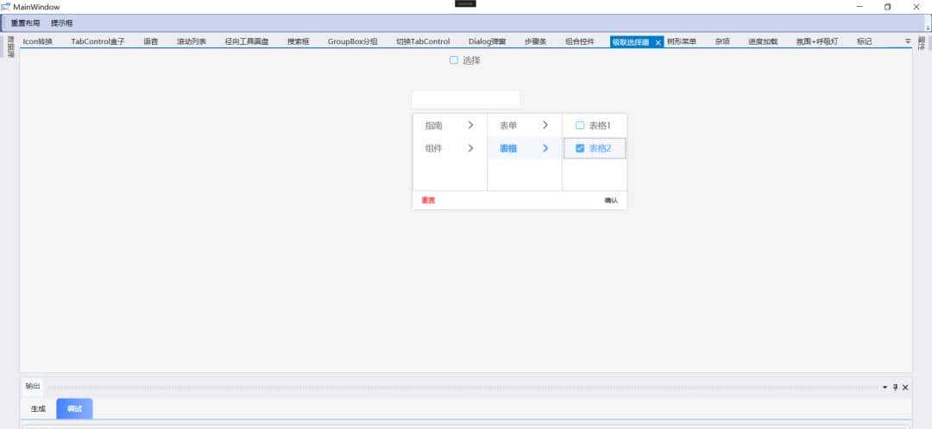This screenshot has width=932, height=429.
Task: Open the collapsed right side panel tab
Action: pyautogui.click(x=922, y=43)
